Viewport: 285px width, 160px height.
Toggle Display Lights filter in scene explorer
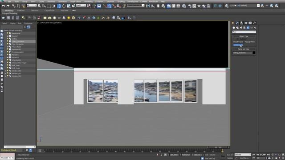point(2,38)
